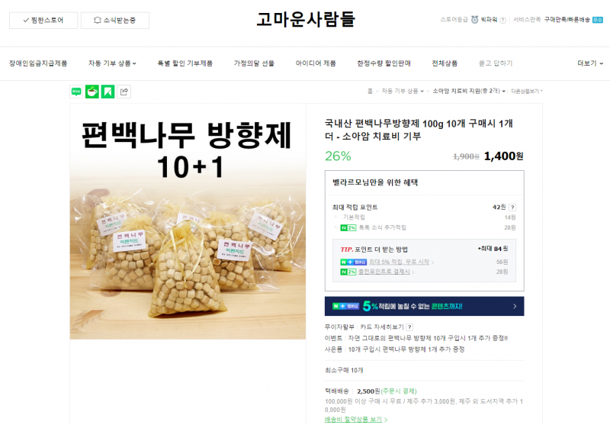Viewport: 610px width, 425px height.
Task: Toggle the 소식받는중 notification button
Action: click(115, 21)
